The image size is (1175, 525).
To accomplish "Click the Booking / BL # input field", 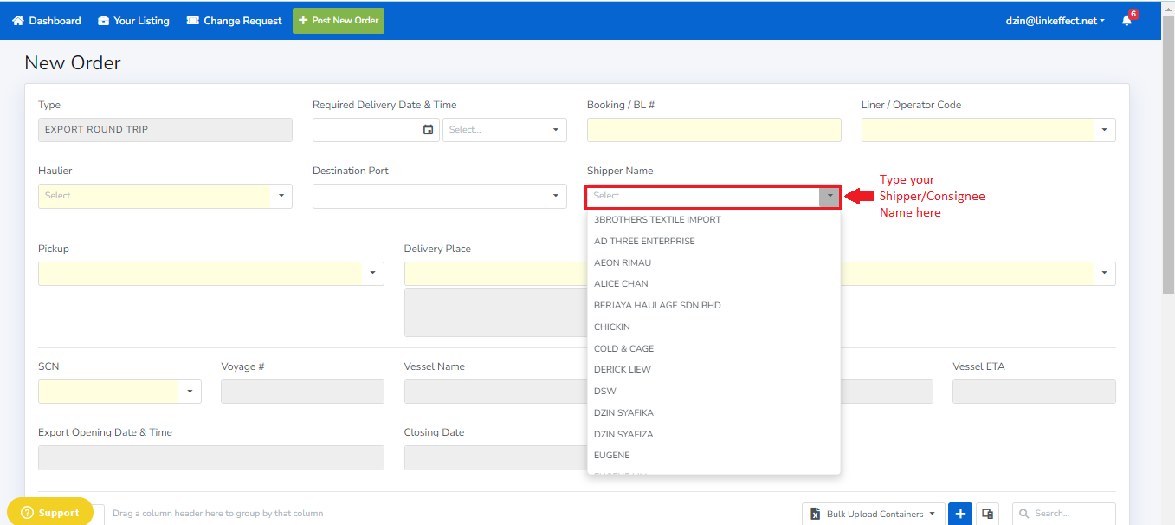I will (x=713, y=130).
